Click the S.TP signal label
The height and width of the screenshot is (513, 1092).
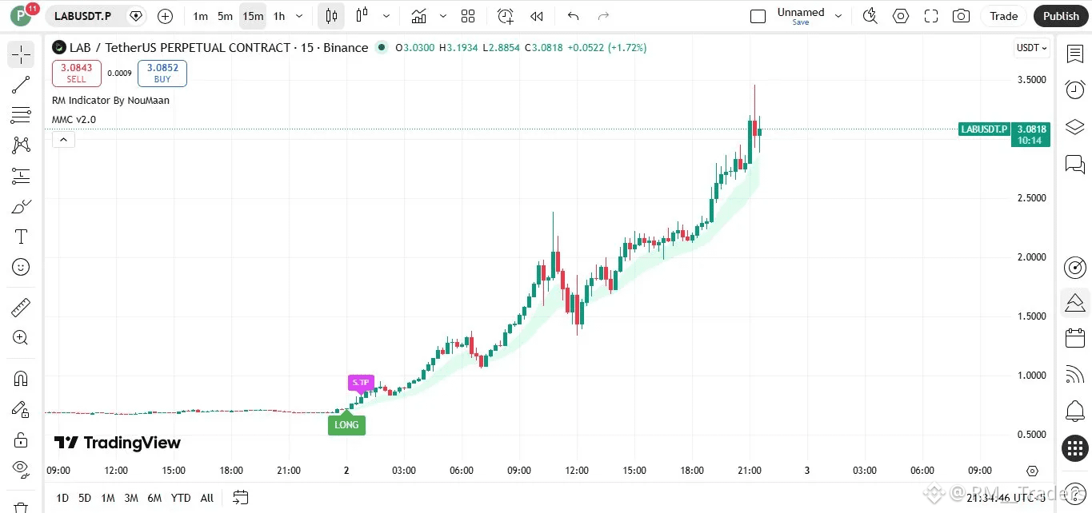pos(361,382)
